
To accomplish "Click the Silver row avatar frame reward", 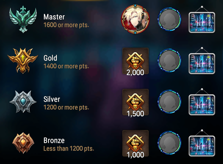I will 169,102.
